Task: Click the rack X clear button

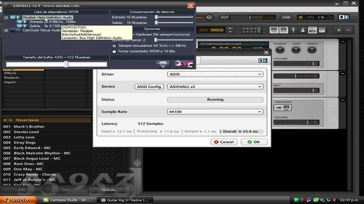Action: coord(339,30)
